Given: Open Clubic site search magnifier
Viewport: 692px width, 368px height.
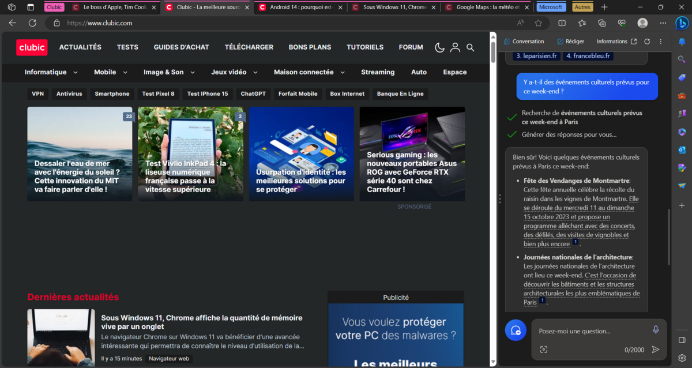Looking at the screenshot, I should 471,47.
